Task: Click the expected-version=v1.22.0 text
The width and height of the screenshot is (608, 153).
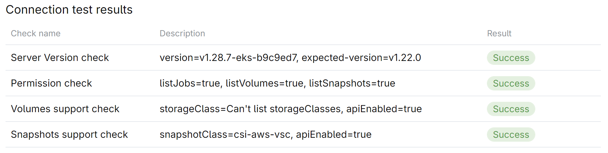Action: pyautogui.click(x=361, y=58)
